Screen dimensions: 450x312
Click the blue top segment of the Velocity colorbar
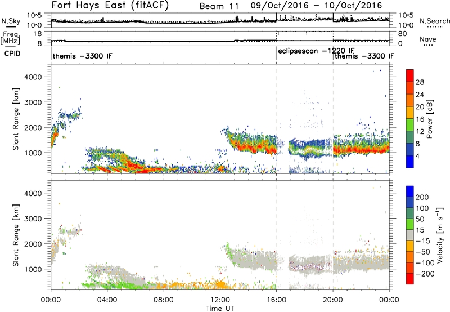(410, 191)
